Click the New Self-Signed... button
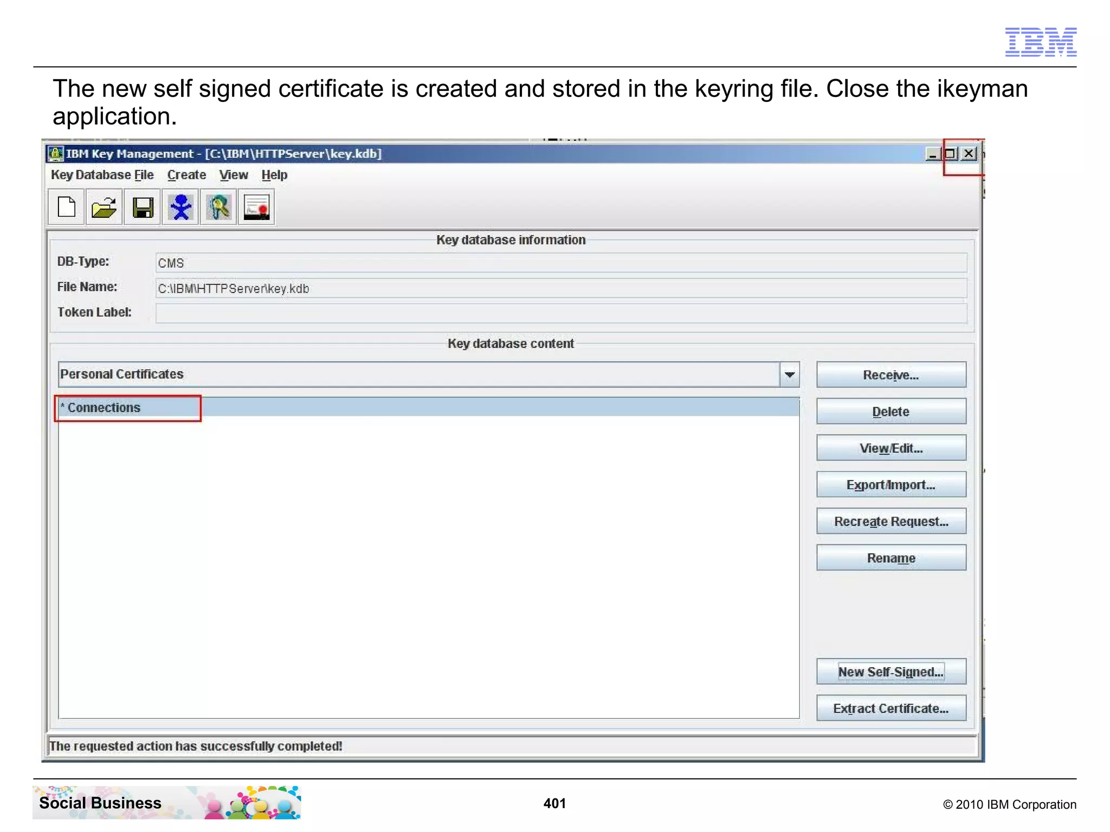The width and height of the screenshot is (1110, 832). [891, 672]
